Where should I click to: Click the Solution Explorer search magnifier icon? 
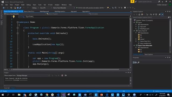coord(169,17)
